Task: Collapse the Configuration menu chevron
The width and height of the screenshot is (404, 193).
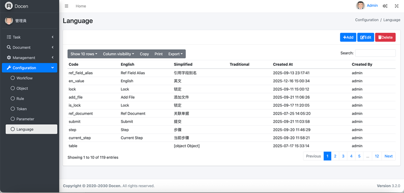Action: point(53,68)
